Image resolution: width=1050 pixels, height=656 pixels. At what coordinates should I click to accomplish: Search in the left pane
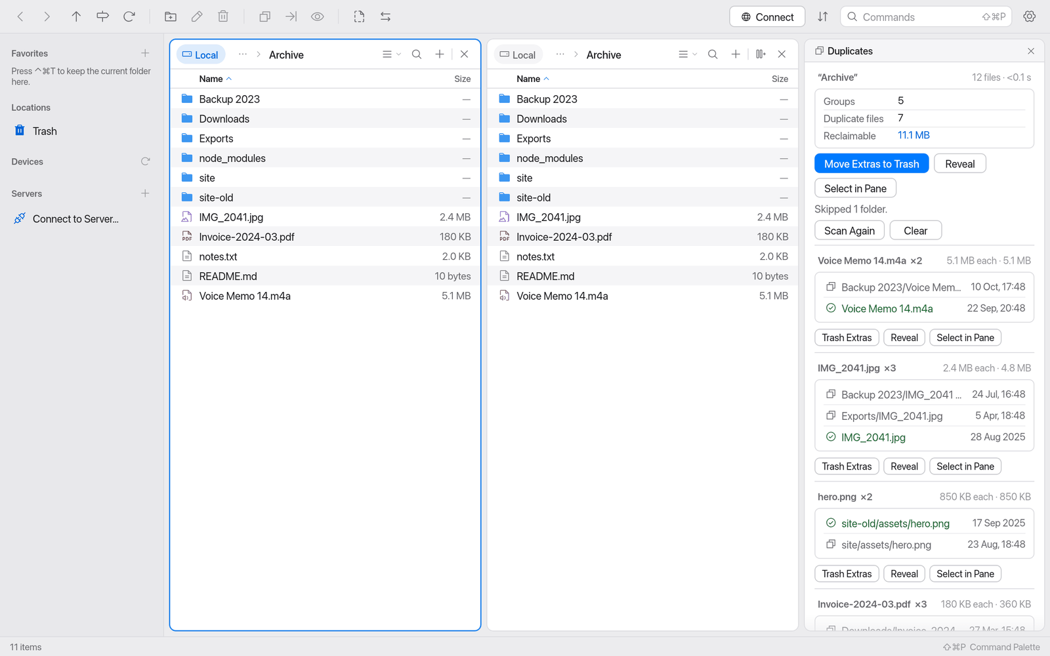pyautogui.click(x=417, y=54)
